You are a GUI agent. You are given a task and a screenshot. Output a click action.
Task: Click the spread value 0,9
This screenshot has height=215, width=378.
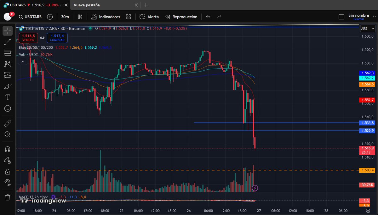click(42, 38)
